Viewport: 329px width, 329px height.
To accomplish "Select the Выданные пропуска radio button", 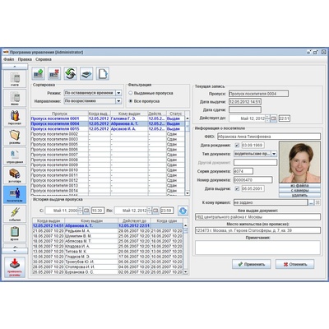I will 131,93.
